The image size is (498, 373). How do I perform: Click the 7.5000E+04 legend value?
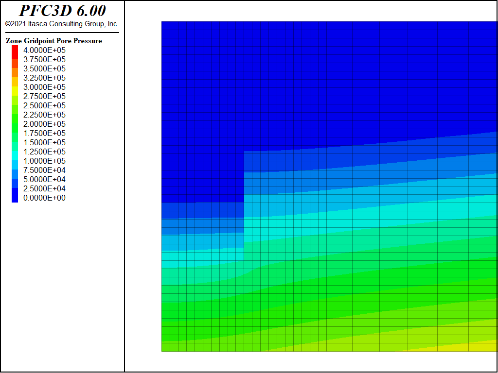pos(44,170)
